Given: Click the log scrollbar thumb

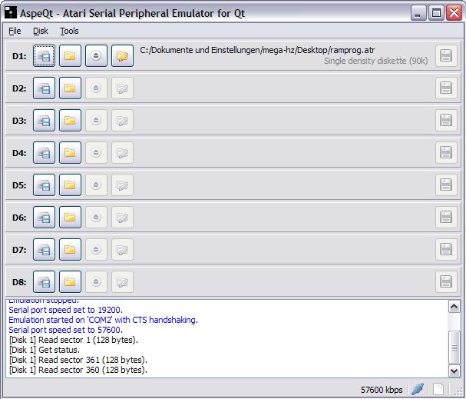Looking at the screenshot, I should tap(454, 347).
